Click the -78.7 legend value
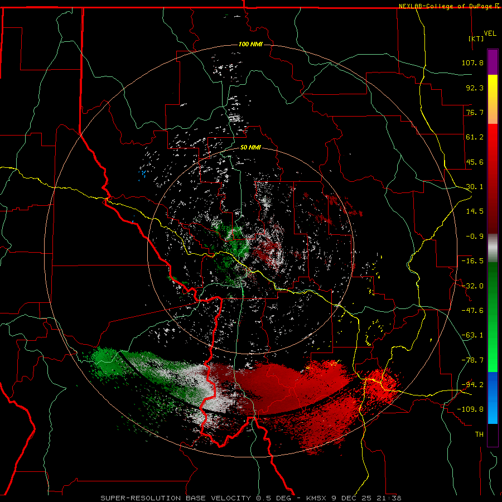502x502 pixels. (472, 360)
